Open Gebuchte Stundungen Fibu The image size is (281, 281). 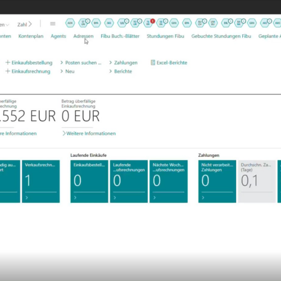coord(221,36)
